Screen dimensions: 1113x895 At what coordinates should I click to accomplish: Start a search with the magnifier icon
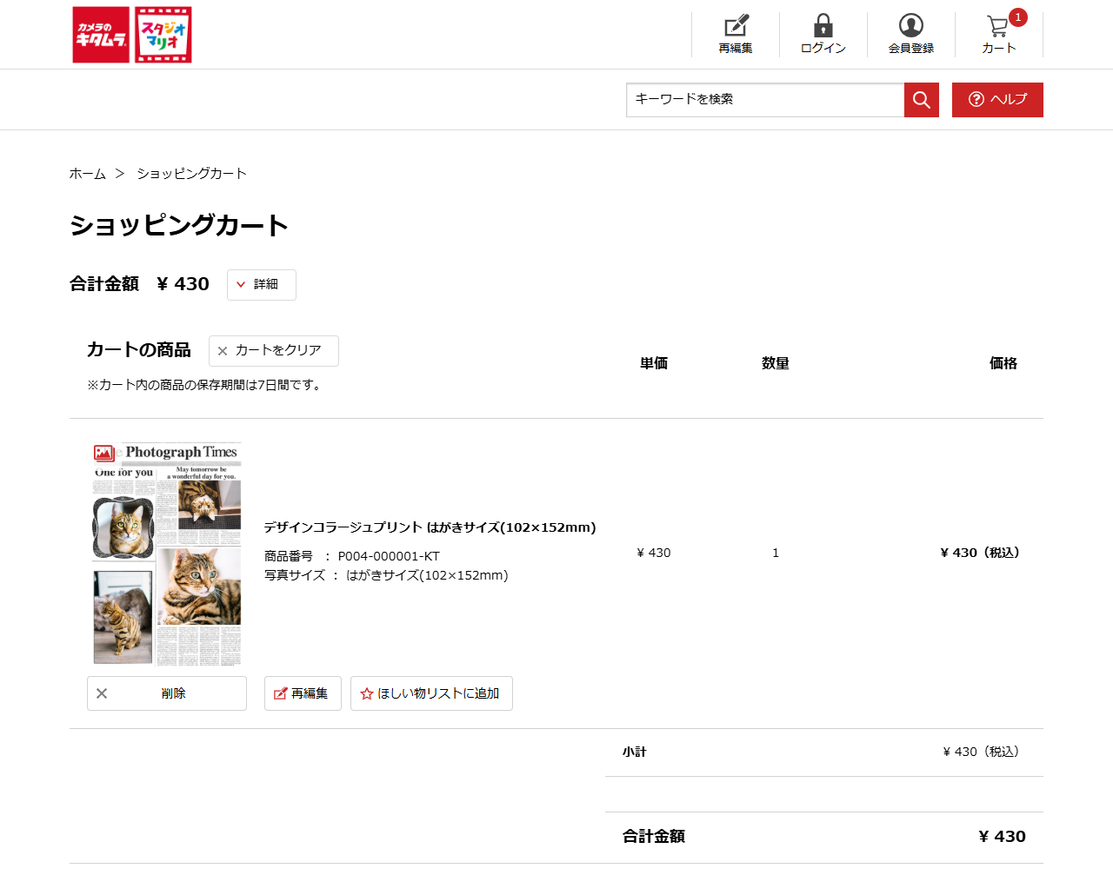(921, 99)
